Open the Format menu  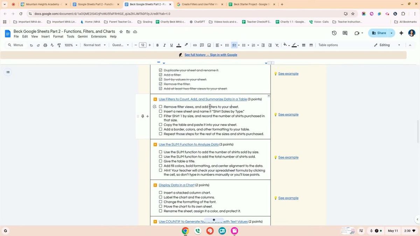pyautogui.click(x=58, y=36)
